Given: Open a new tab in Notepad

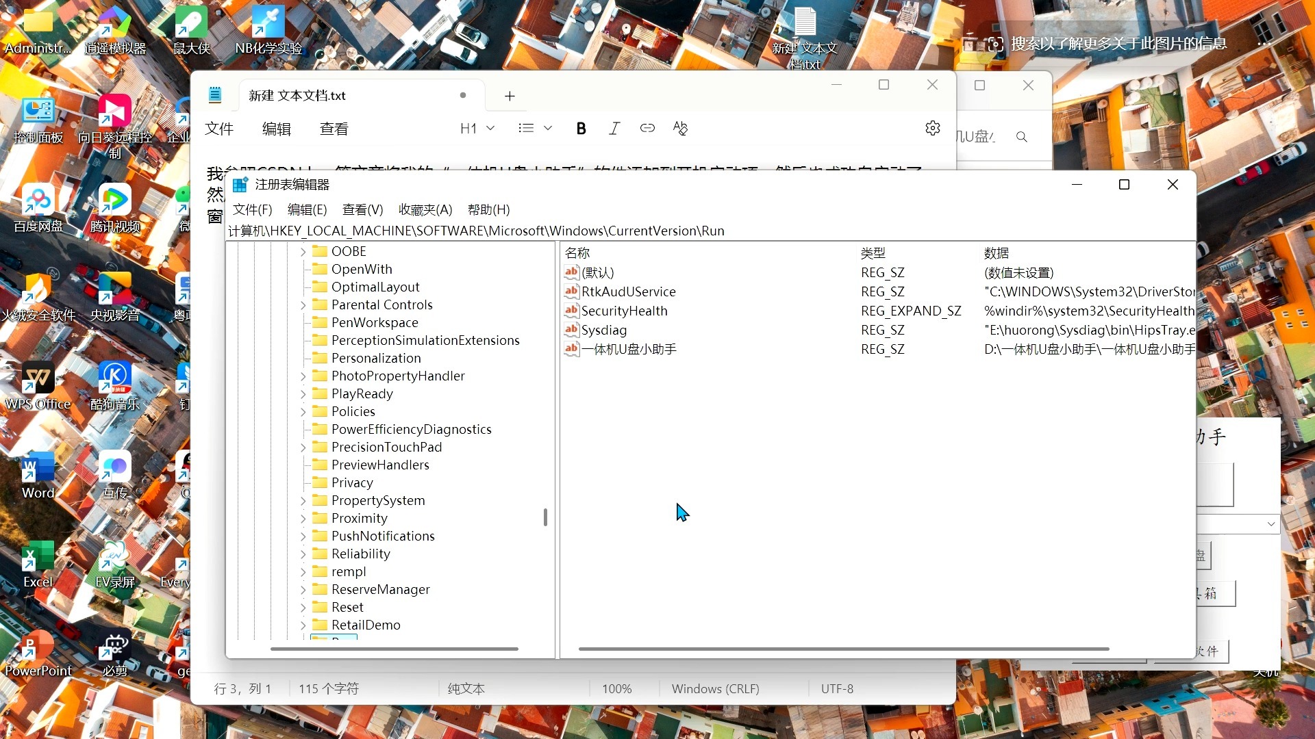Looking at the screenshot, I should 509,96.
